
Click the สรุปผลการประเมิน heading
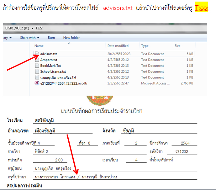(x=24, y=185)
